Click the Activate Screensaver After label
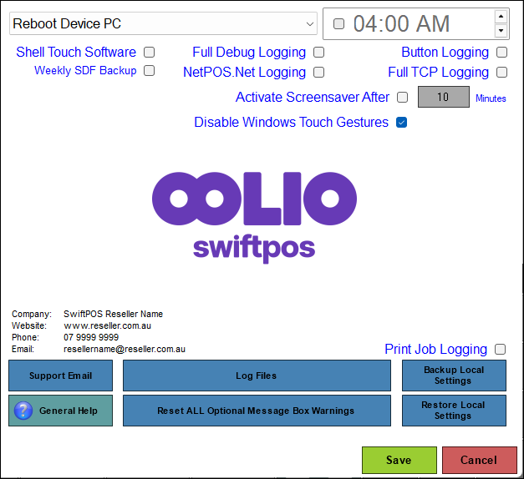This screenshot has height=479, width=524. (313, 97)
